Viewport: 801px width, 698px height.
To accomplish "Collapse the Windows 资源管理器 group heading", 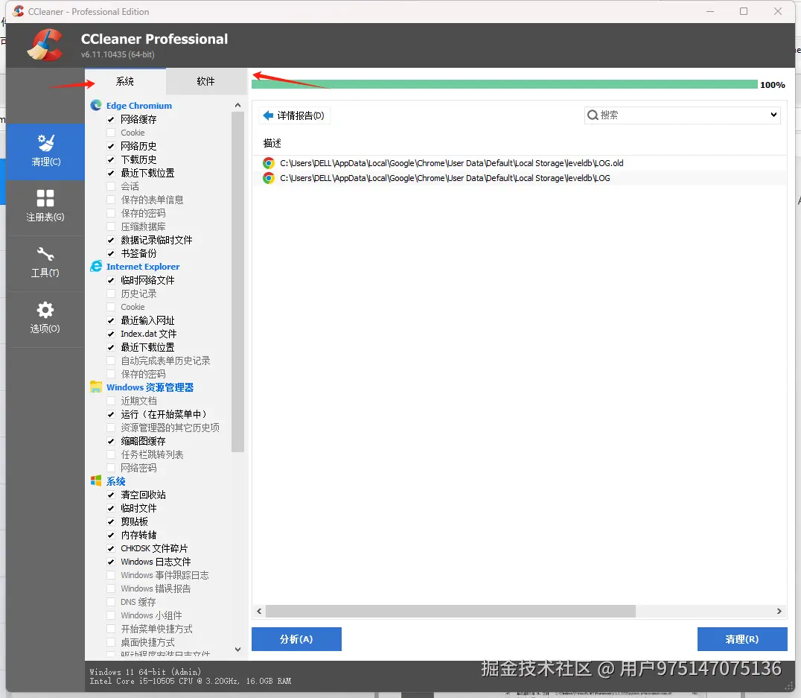I will (150, 387).
